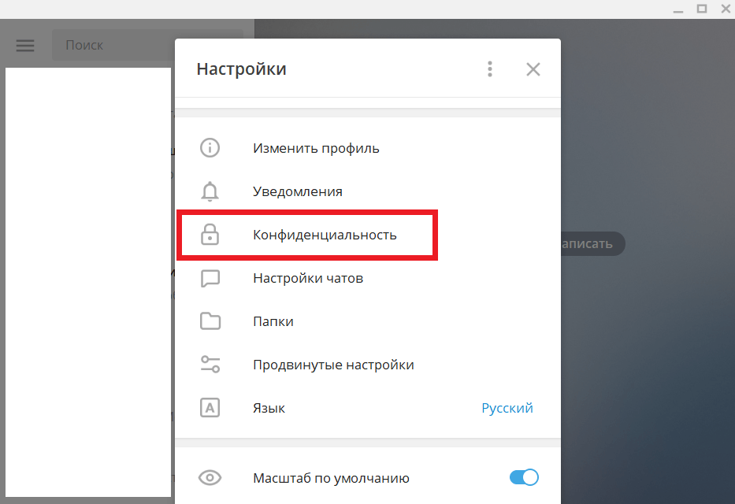This screenshot has width=735, height=504.
Task: Toggle the Масштаб по умолчанию switch
Action: tap(524, 477)
